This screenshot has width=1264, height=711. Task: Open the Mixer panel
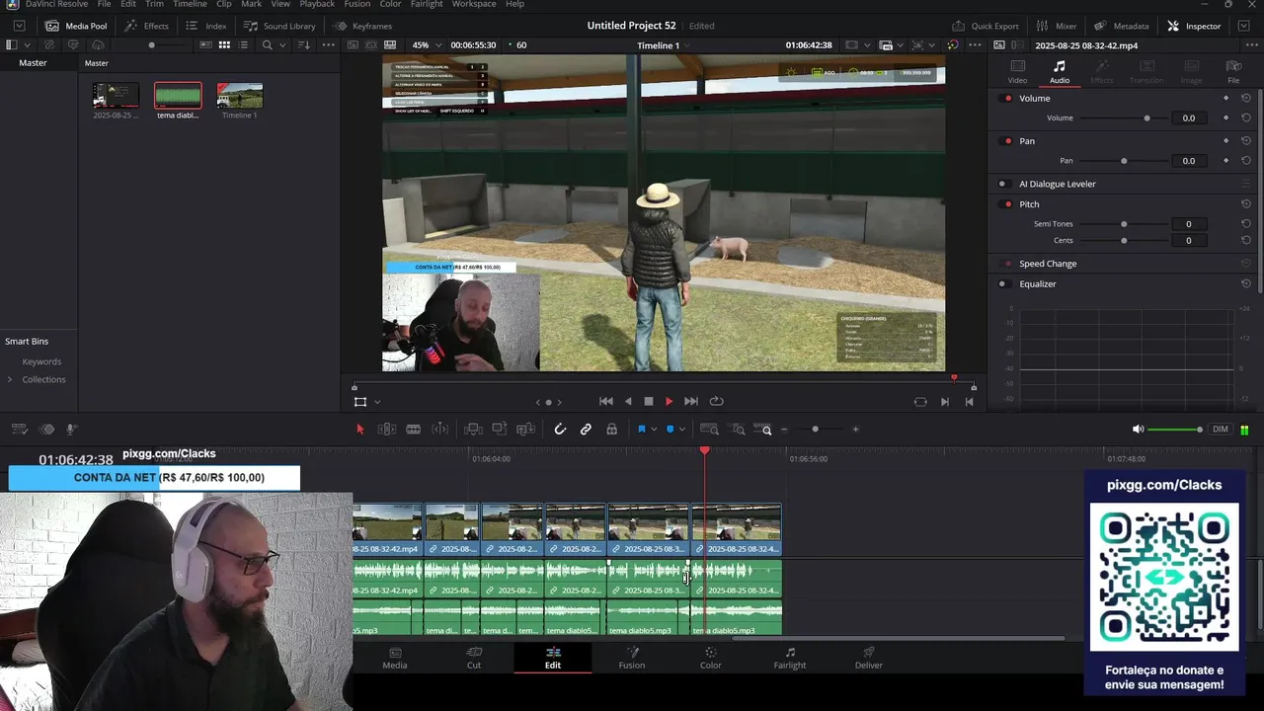(1057, 26)
